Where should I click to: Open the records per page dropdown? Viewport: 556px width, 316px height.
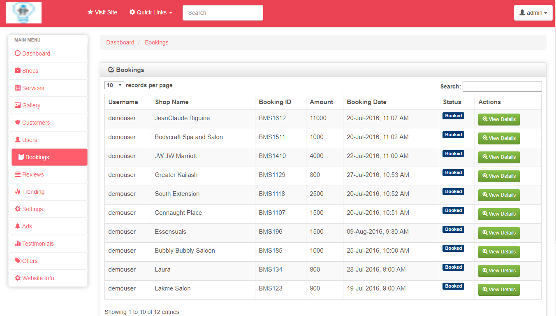pyautogui.click(x=114, y=86)
